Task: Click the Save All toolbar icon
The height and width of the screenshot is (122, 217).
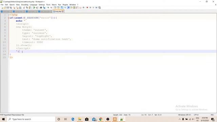Action: [11, 7]
